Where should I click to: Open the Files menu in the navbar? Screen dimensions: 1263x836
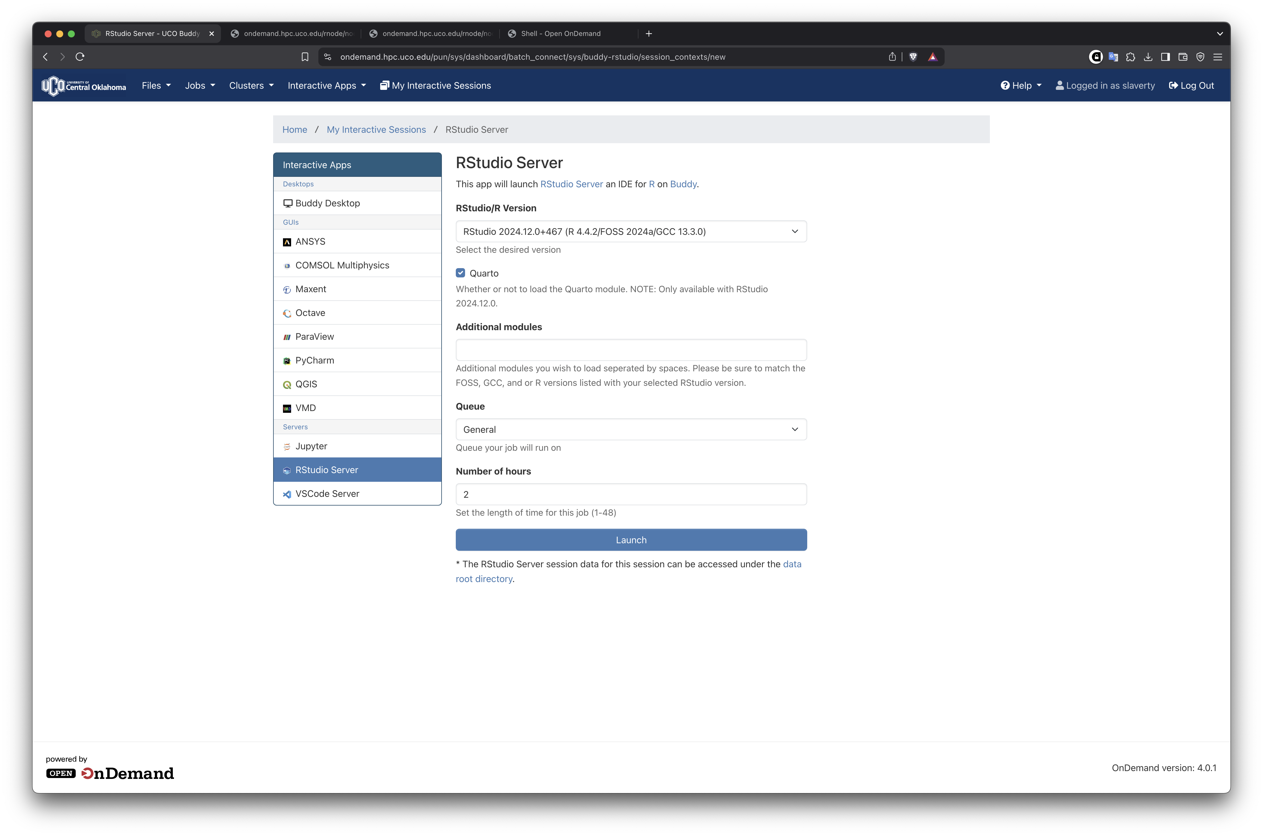tap(156, 86)
